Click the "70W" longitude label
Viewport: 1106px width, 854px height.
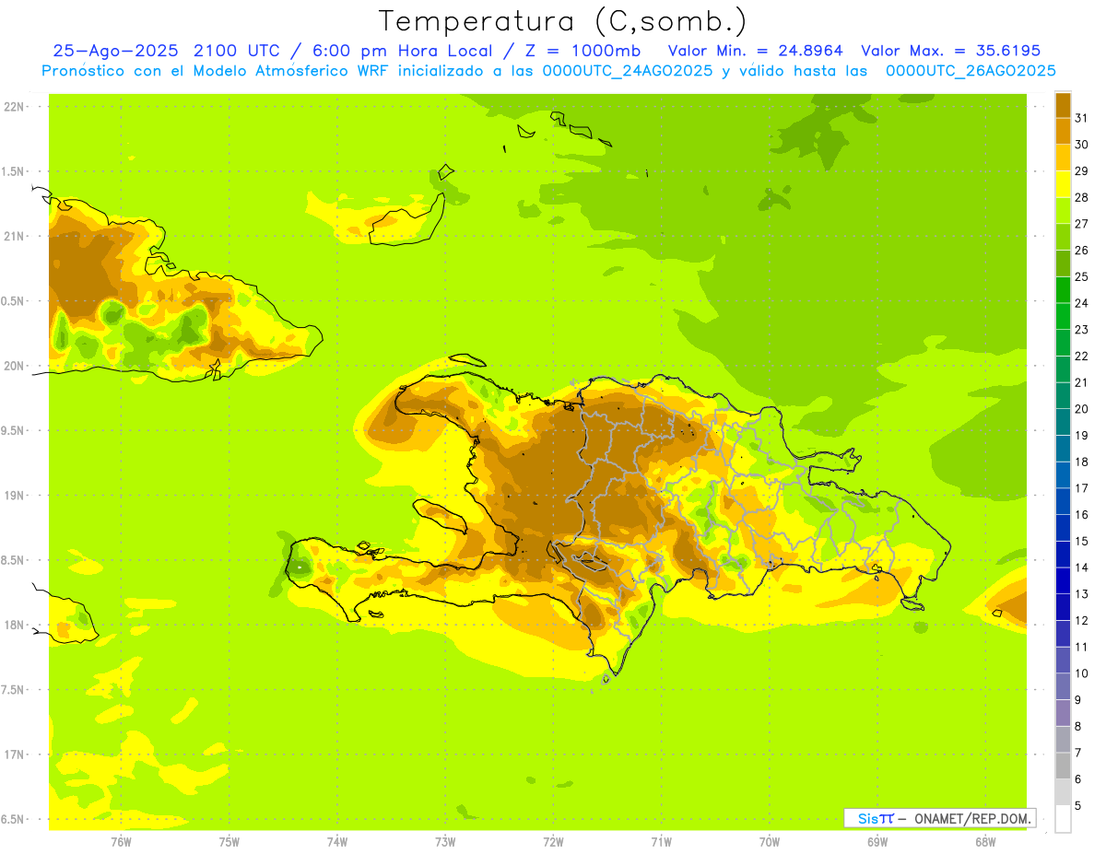(x=770, y=842)
